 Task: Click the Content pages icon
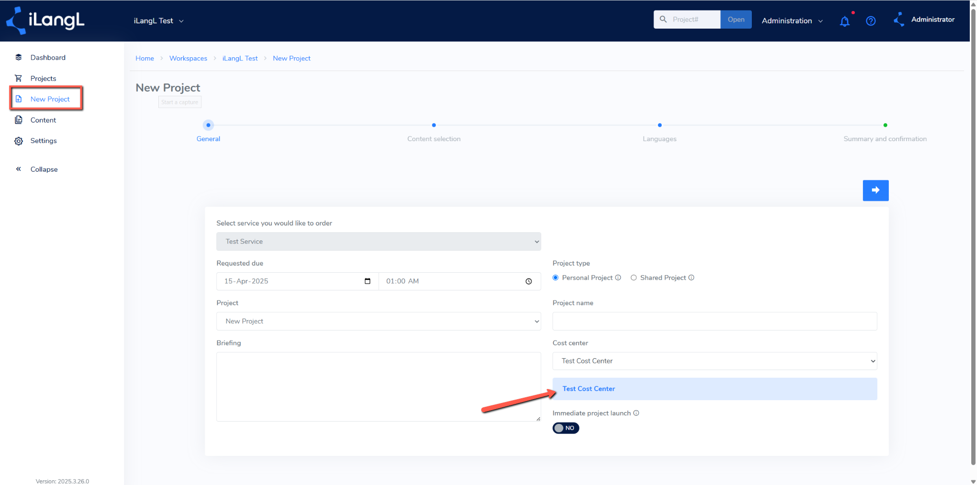tap(19, 120)
